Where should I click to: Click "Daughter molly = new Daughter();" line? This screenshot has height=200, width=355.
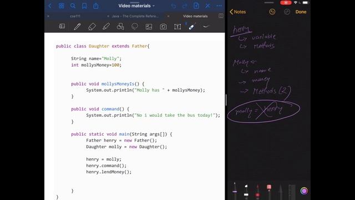click(x=126, y=147)
